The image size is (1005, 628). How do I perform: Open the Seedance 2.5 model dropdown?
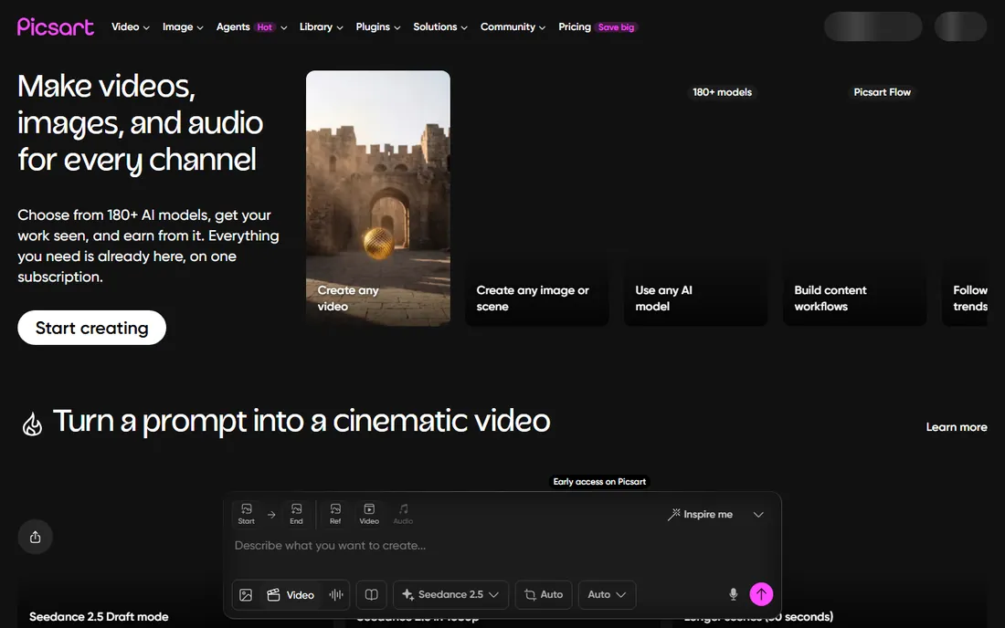pyautogui.click(x=450, y=595)
